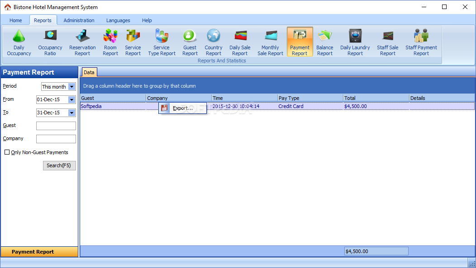
Task: Open the Service Report
Action: [x=133, y=42]
